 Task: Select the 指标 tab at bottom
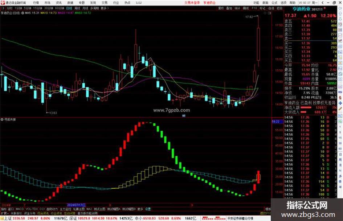coord(4,209)
